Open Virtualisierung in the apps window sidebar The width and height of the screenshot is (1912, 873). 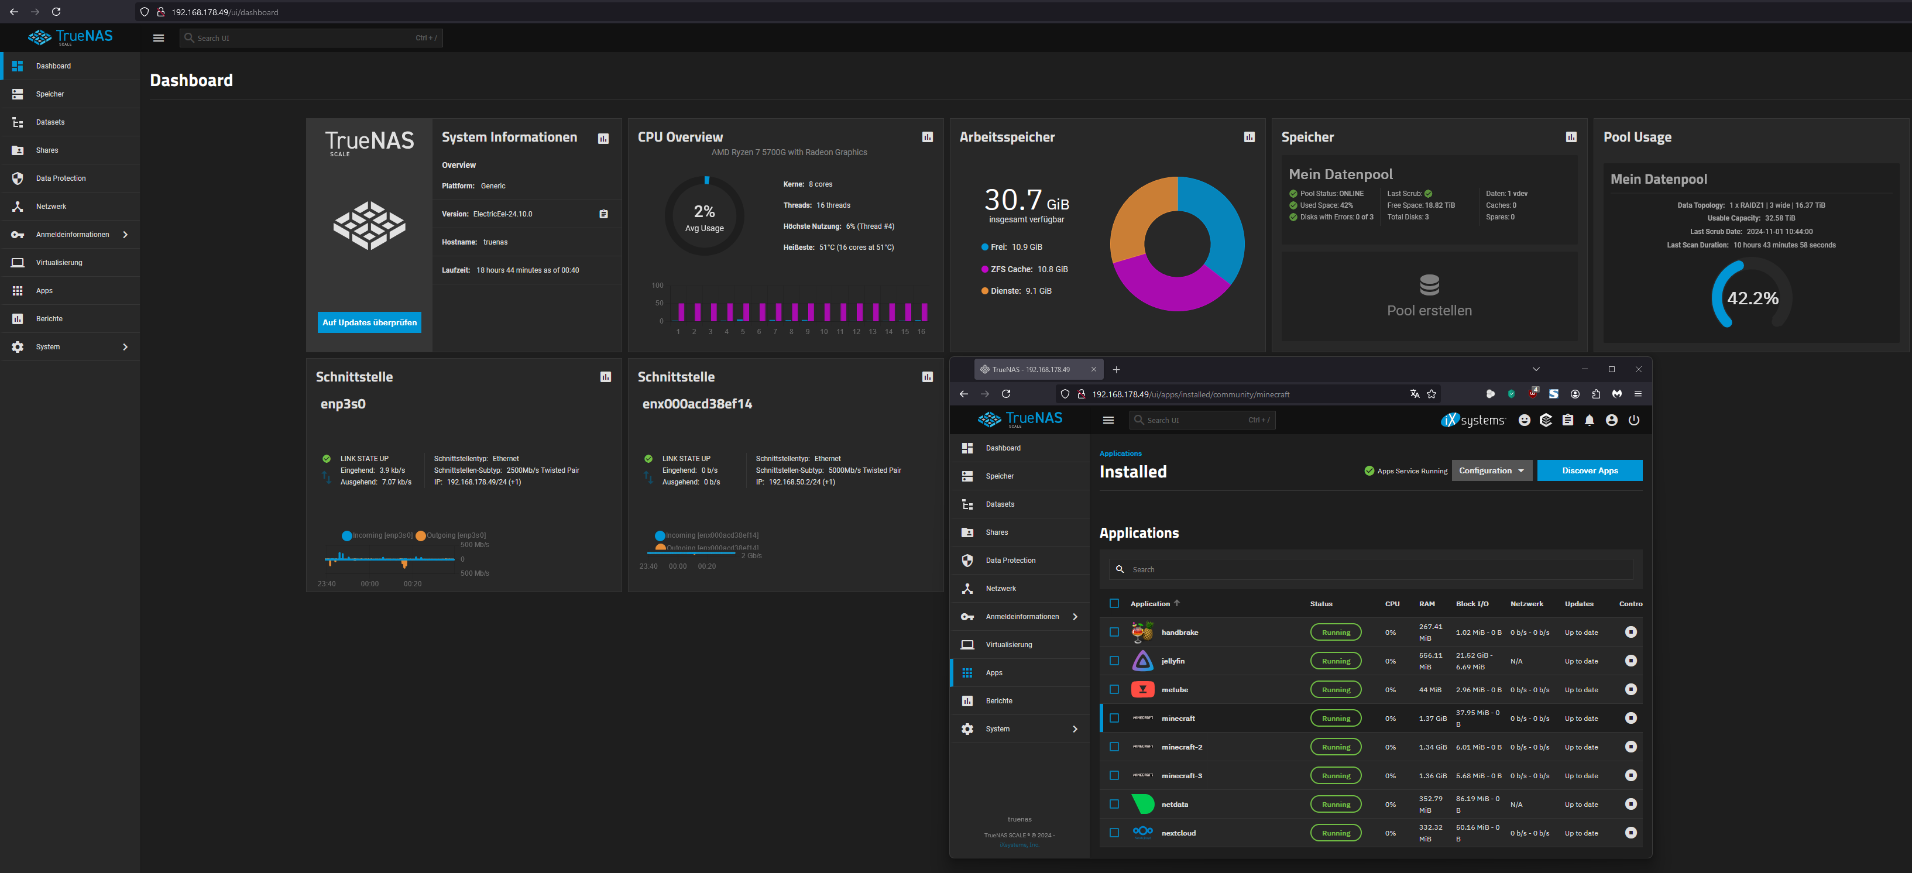point(1020,645)
